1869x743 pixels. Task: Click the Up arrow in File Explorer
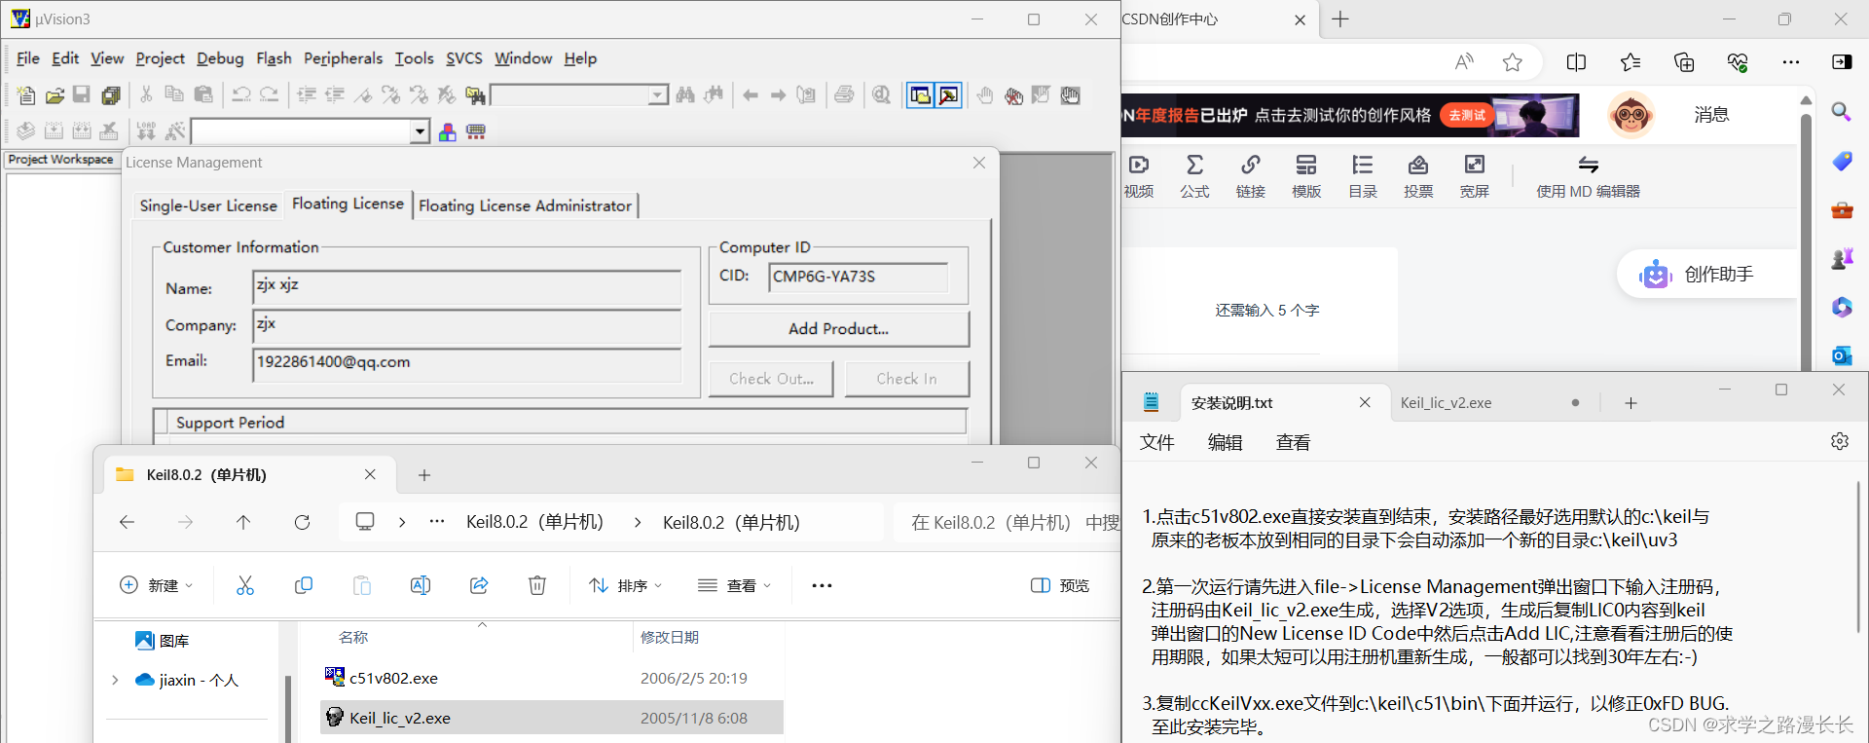(x=243, y=523)
